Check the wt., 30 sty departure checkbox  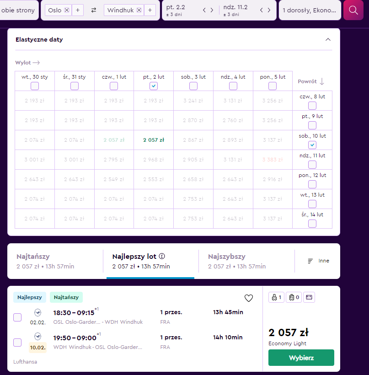[x=35, y=86]
